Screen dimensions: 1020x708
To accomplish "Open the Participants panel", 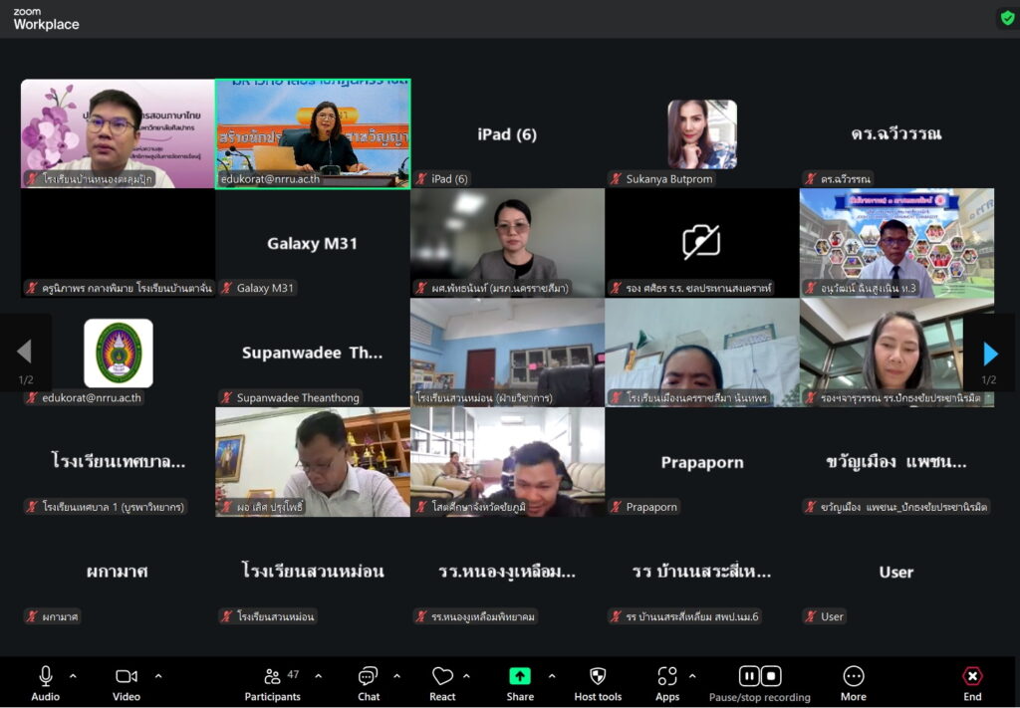I will click(272, 683).
